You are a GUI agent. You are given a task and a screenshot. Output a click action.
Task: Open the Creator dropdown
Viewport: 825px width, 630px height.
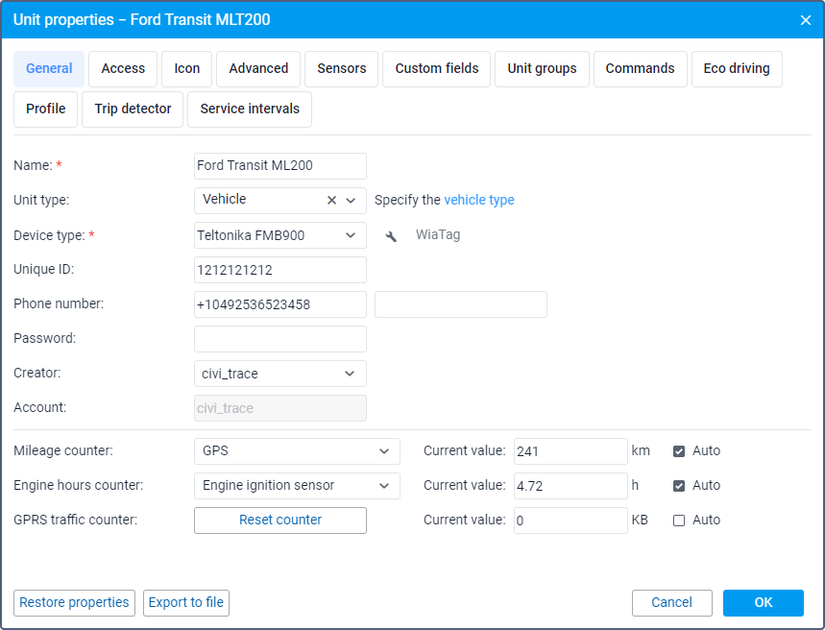350,374
